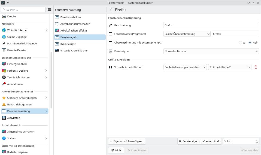The height and width of the screenshot is (155, 261).
Task: Open the Exakte Übereinstimmung dropdown
Action: [x=187, y=34]
